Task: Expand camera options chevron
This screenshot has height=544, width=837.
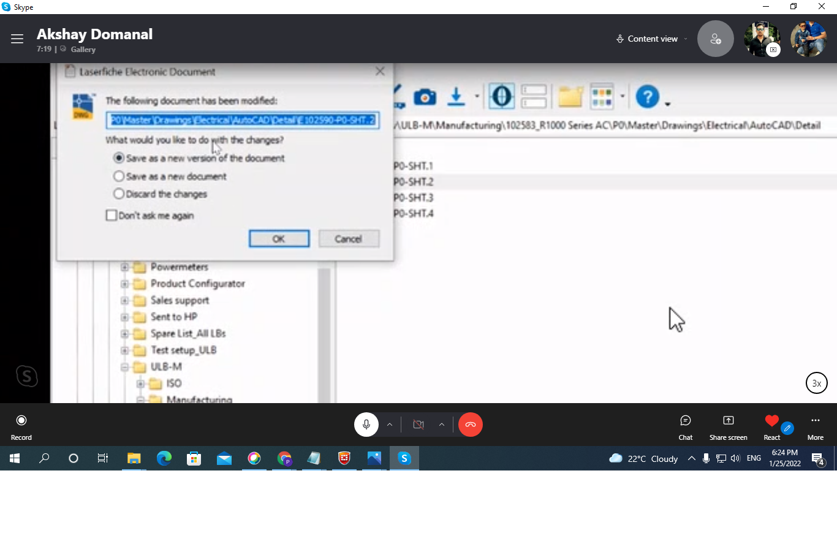Action: click(x=442, y=425)
